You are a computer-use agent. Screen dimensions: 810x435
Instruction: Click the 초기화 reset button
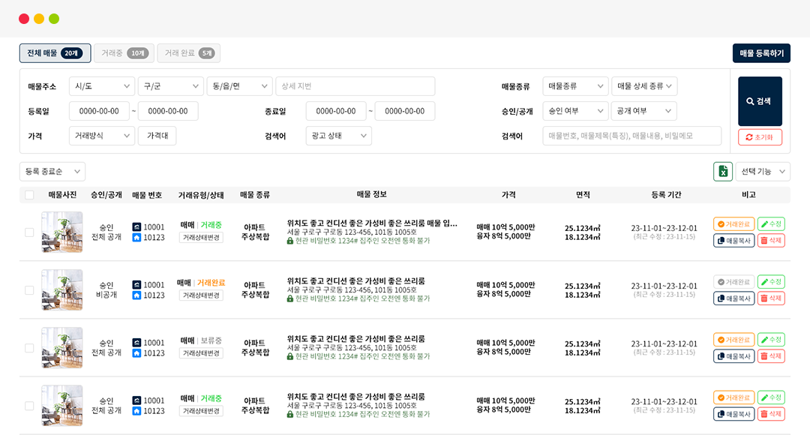760,137
